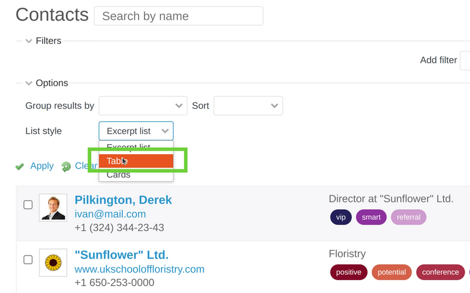This screenshot has width=470, height=293.
Task: Click the Sunflower Ltd. logo thumbnail
Action: pyautogui.click(x=53, y=262)
